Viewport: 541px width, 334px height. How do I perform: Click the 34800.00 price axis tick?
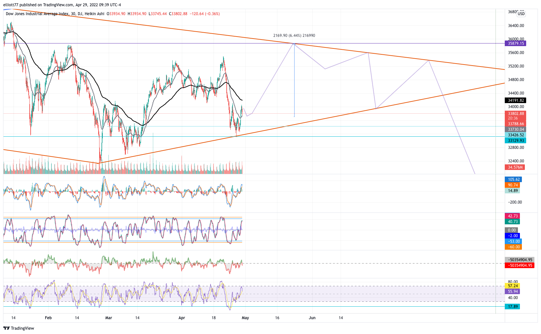tap(516, 80)
